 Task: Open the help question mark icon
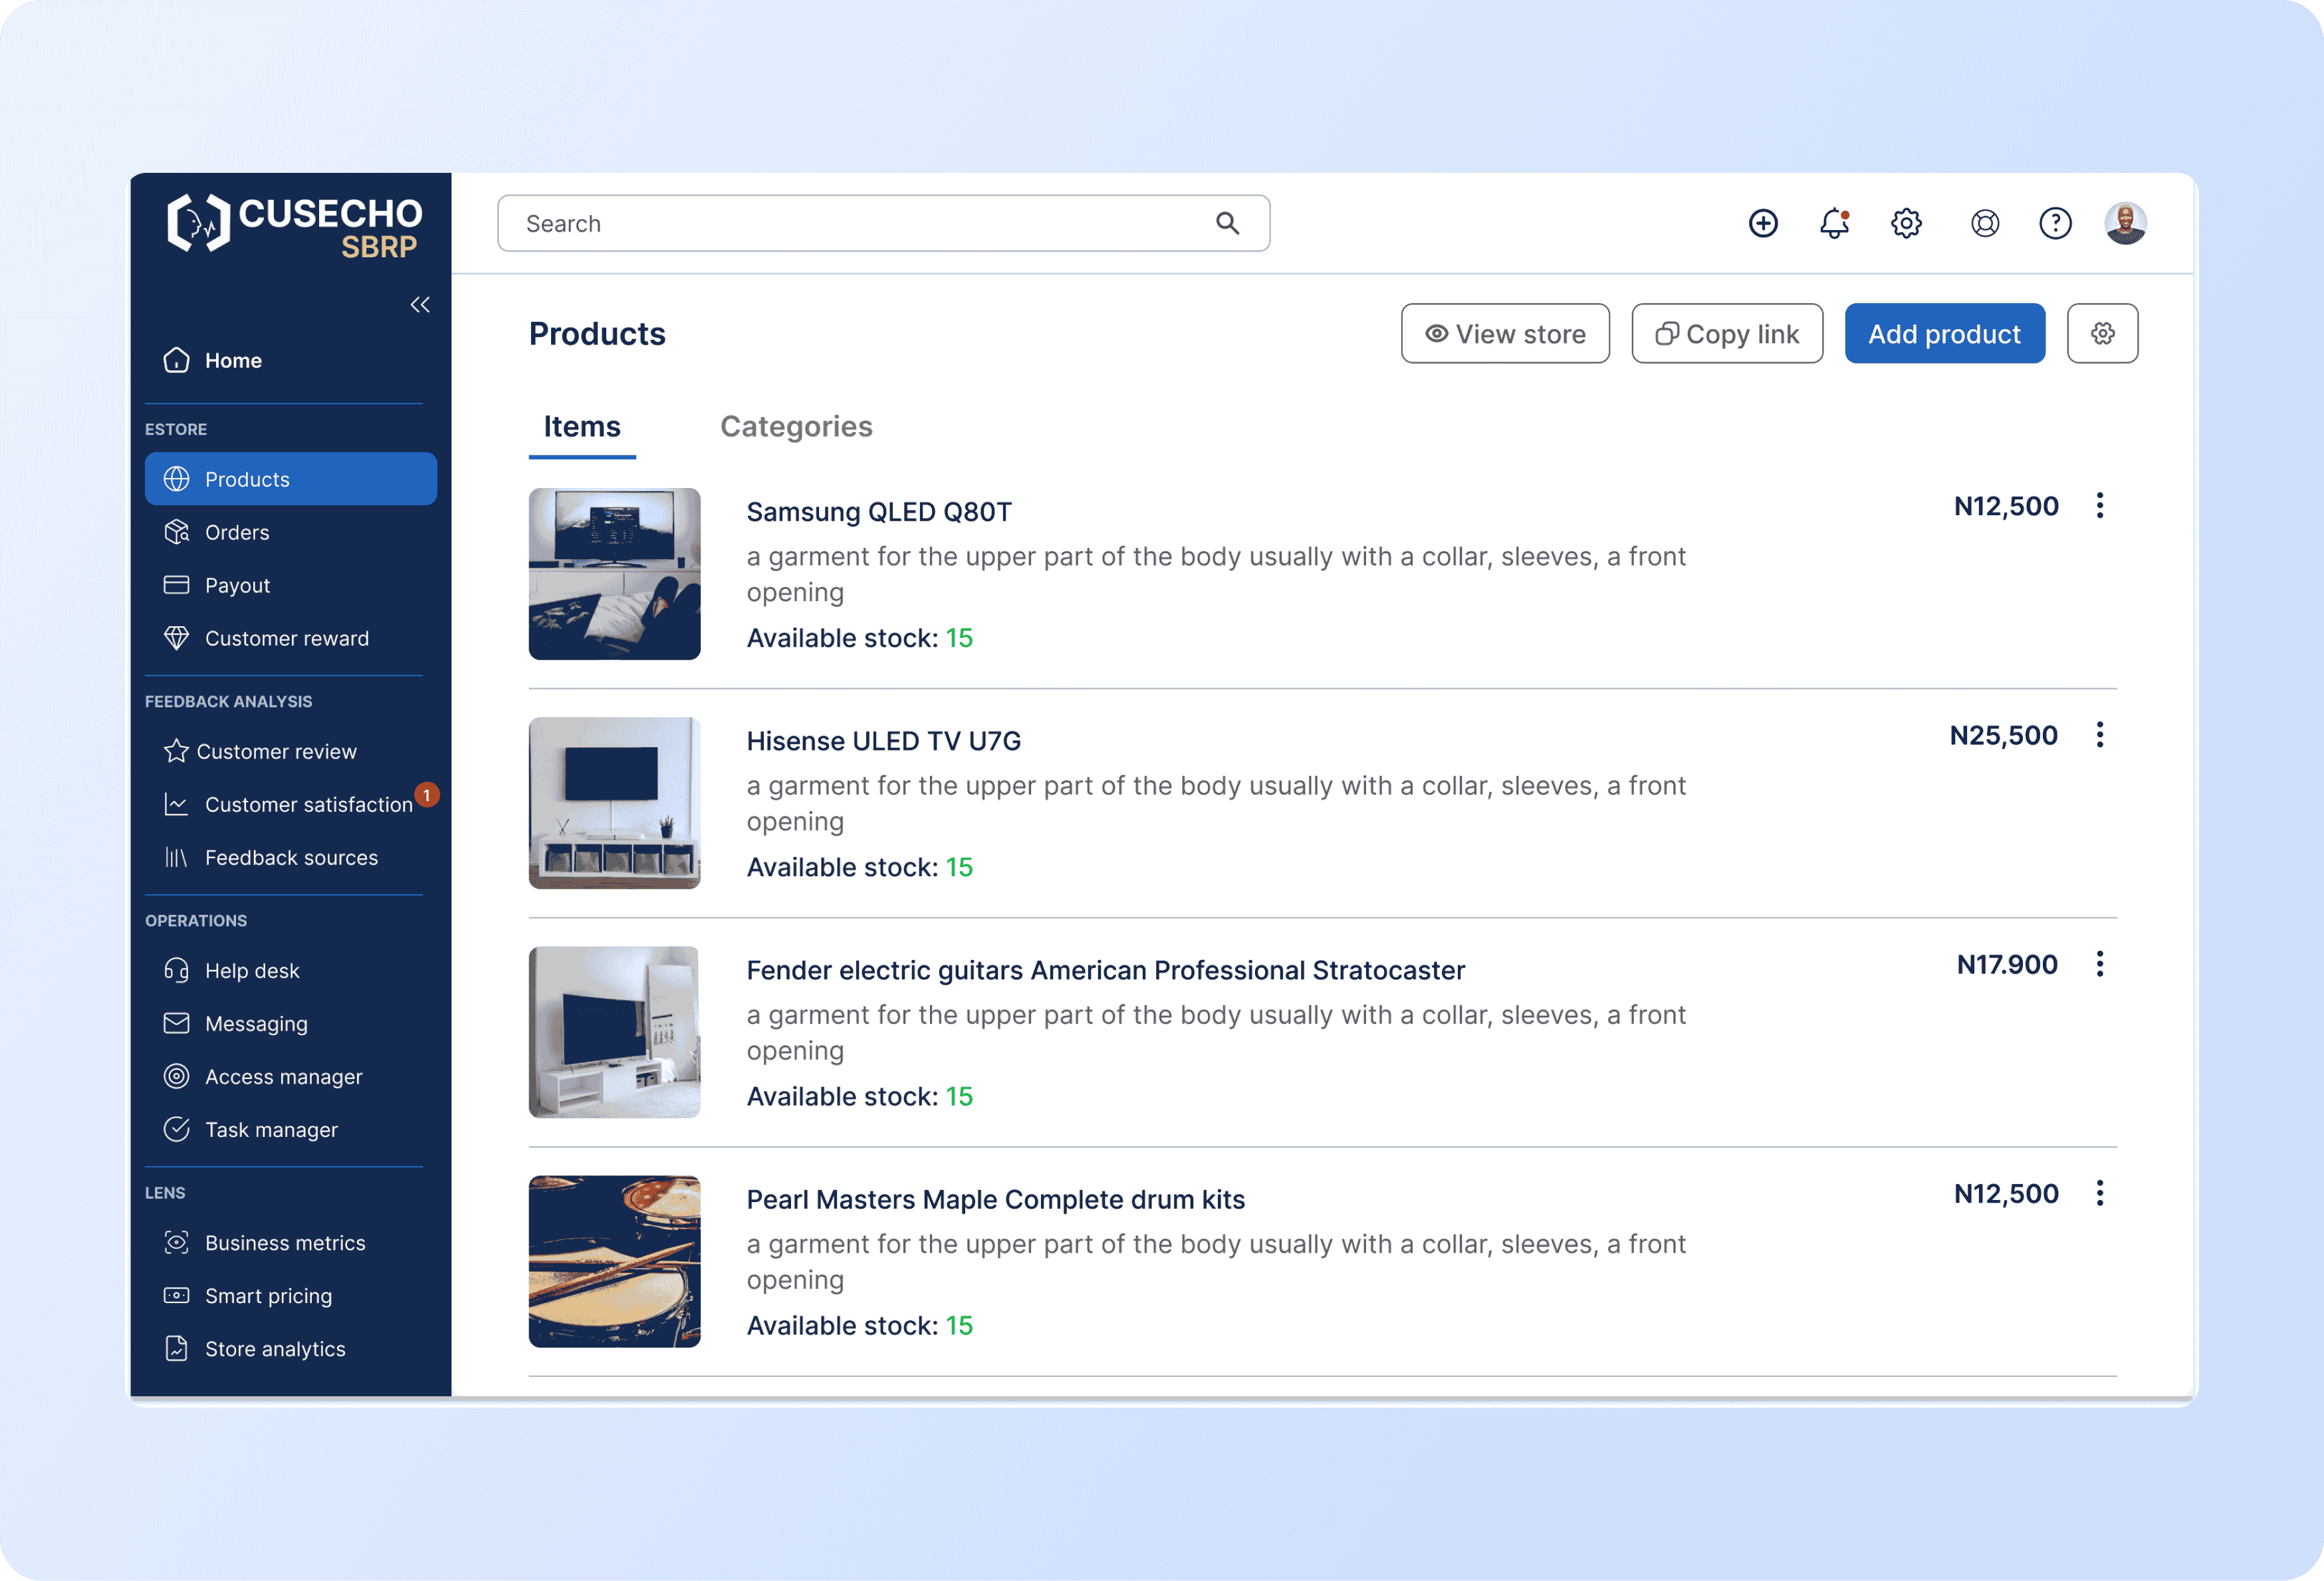click(x=2055, y=223)
